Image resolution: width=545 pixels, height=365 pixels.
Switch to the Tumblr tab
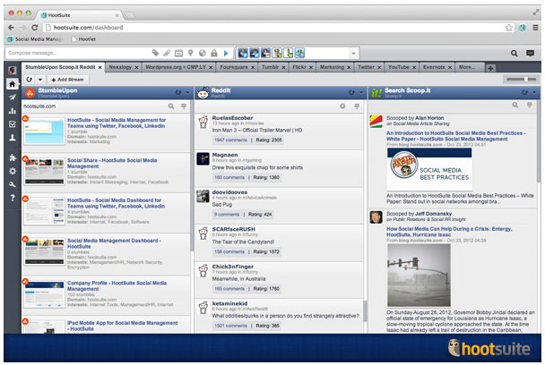tap(271, 67)
